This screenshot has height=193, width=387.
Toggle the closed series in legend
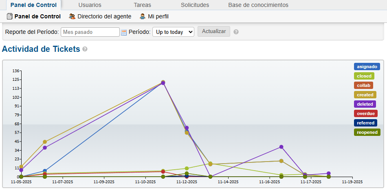(364, 76)
